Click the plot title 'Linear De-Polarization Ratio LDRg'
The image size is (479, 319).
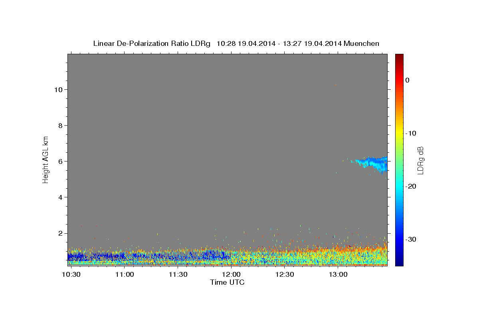(x=152, y=43)
